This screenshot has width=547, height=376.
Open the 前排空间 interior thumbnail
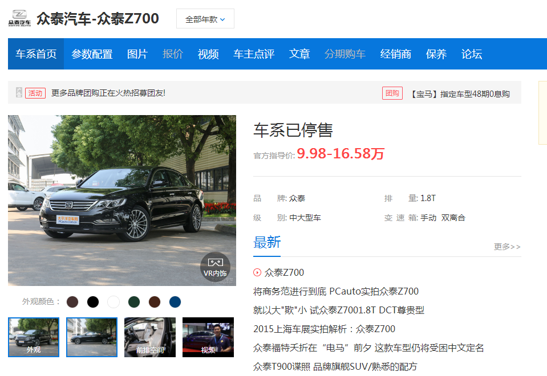point(150,337)
